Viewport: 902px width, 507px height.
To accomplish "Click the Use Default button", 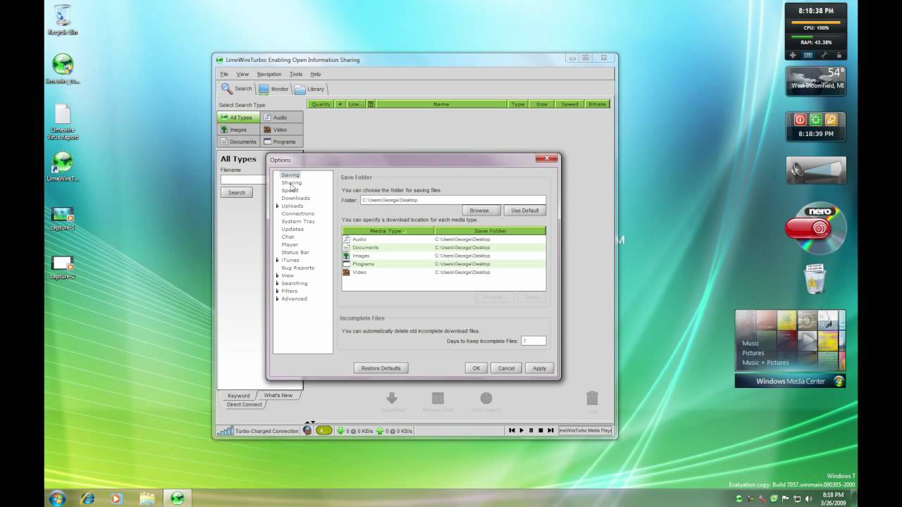I will (x=525, y=211).
